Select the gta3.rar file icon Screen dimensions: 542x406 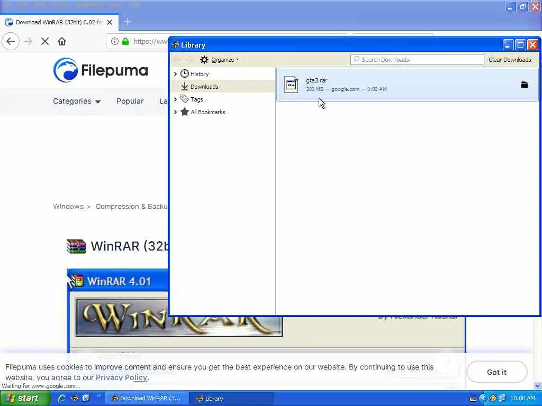point(291,85)
